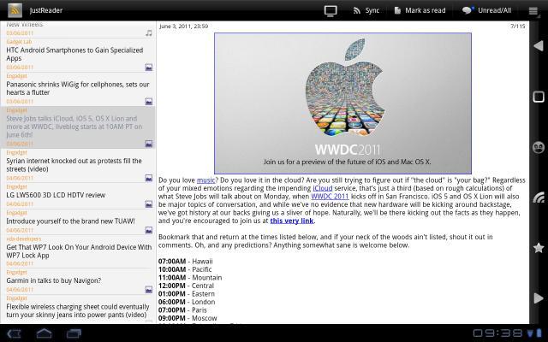
Task: Open the WWDC 2011 hyperlink
Action: click(x=330, y=197)
